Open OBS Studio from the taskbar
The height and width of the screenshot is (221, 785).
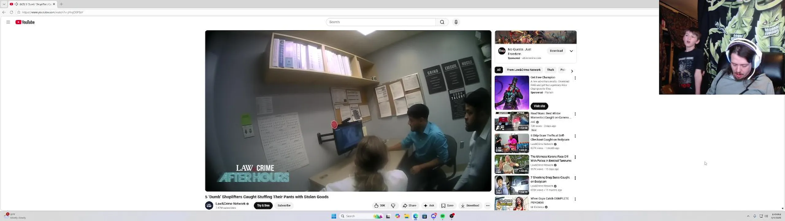pyautogui.click(x=452, y=216)
